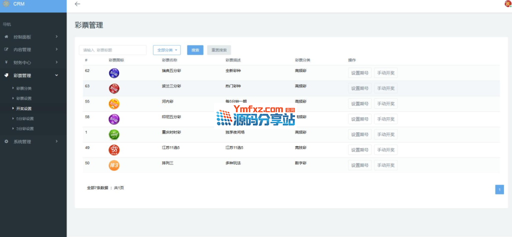
Task: Open the 全部分类 category dropdown
Action: (x=166, y=50)
